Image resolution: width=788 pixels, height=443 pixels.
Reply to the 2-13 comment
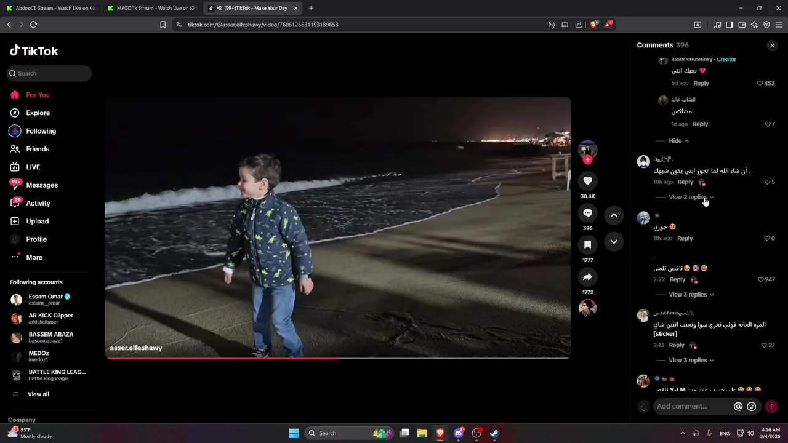tap(677, 345)
